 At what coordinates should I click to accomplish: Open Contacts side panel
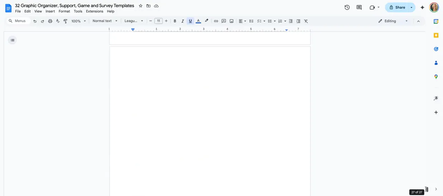(436, 63)
